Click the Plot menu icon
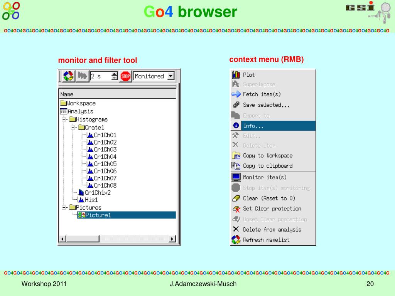 (x=236, y=74)
